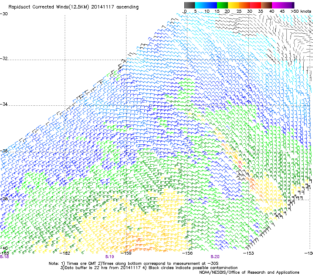Click the -32 latitude label
This screenshot has height=275, width=313.
[4, 58]
